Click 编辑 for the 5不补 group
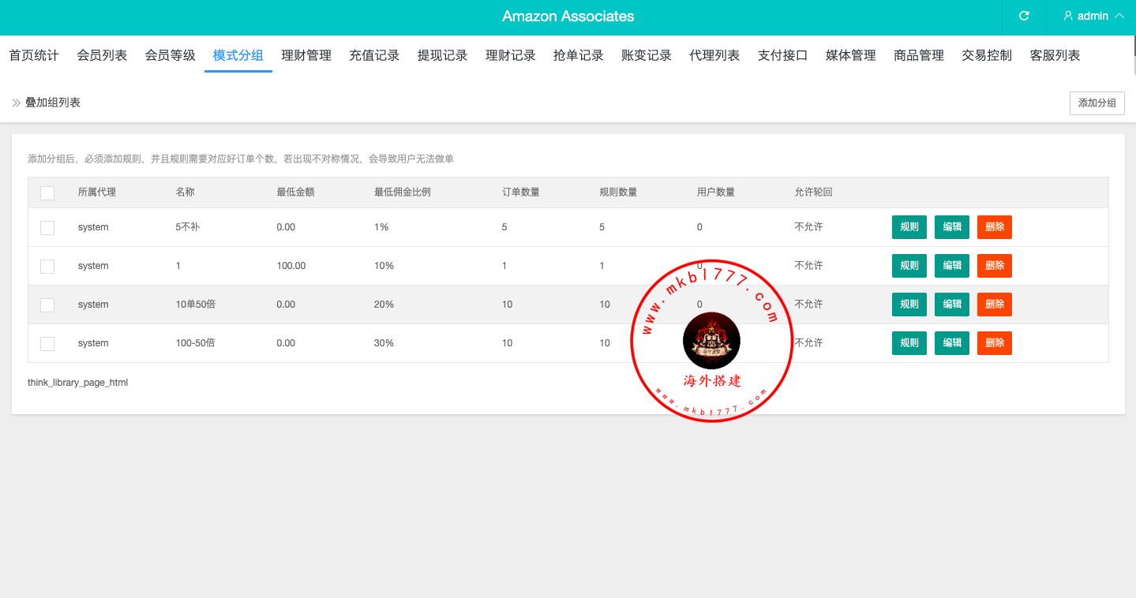The height and width of the screenshot is (598, 1136). pos(952,227)
